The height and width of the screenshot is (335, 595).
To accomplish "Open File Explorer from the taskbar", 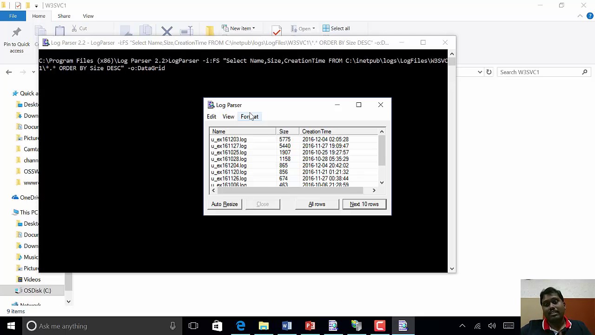I will click(x=264, y=326).
